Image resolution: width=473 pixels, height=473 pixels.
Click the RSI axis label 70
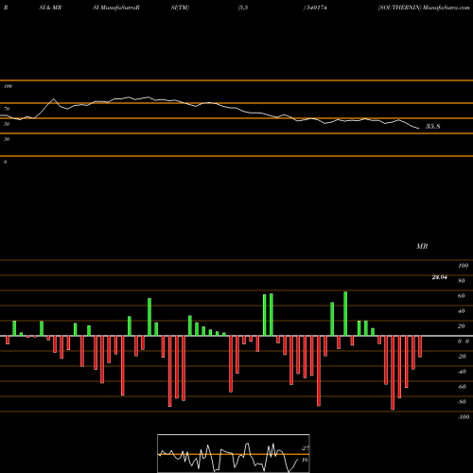click(x=7, y=109)
